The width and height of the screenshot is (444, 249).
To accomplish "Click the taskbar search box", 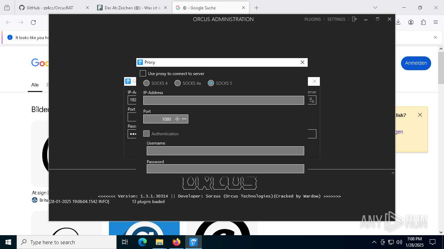I will coord(67,242).
